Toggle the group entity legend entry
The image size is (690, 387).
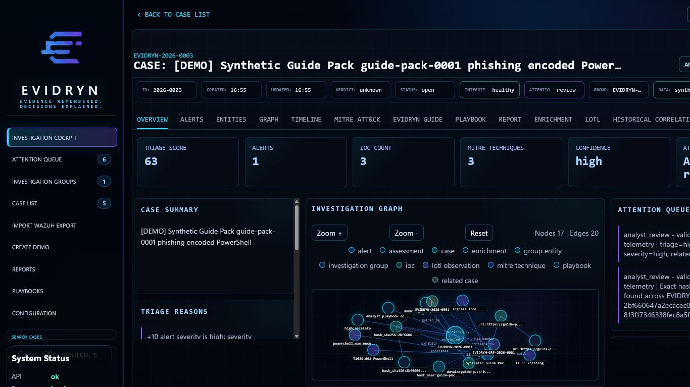[x=538, y=251]
